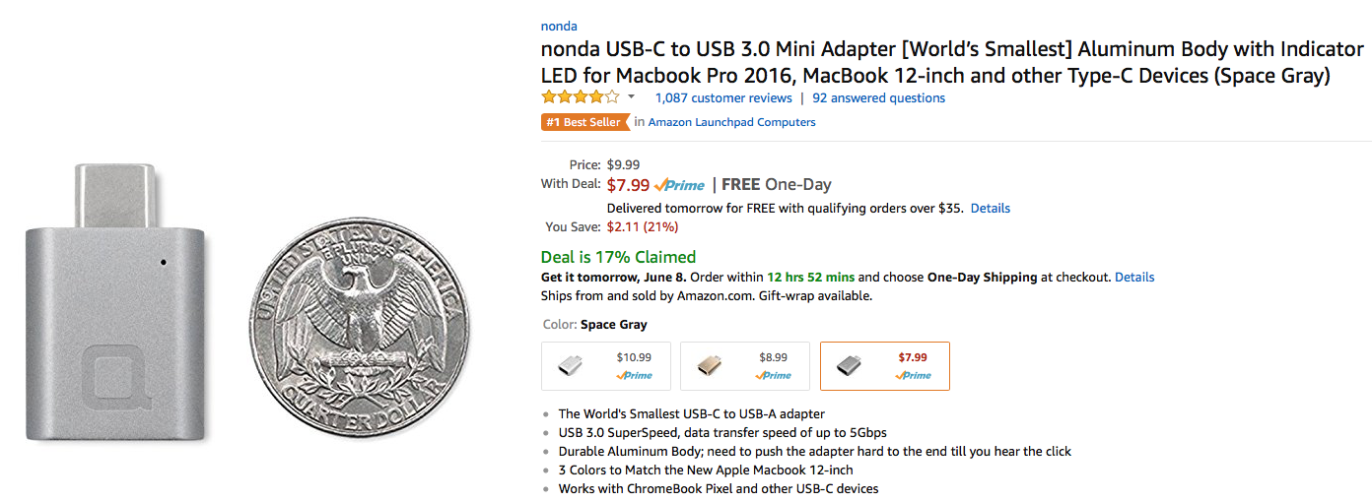Open the 1,087 customer reviews link

(x=723, y=98)
